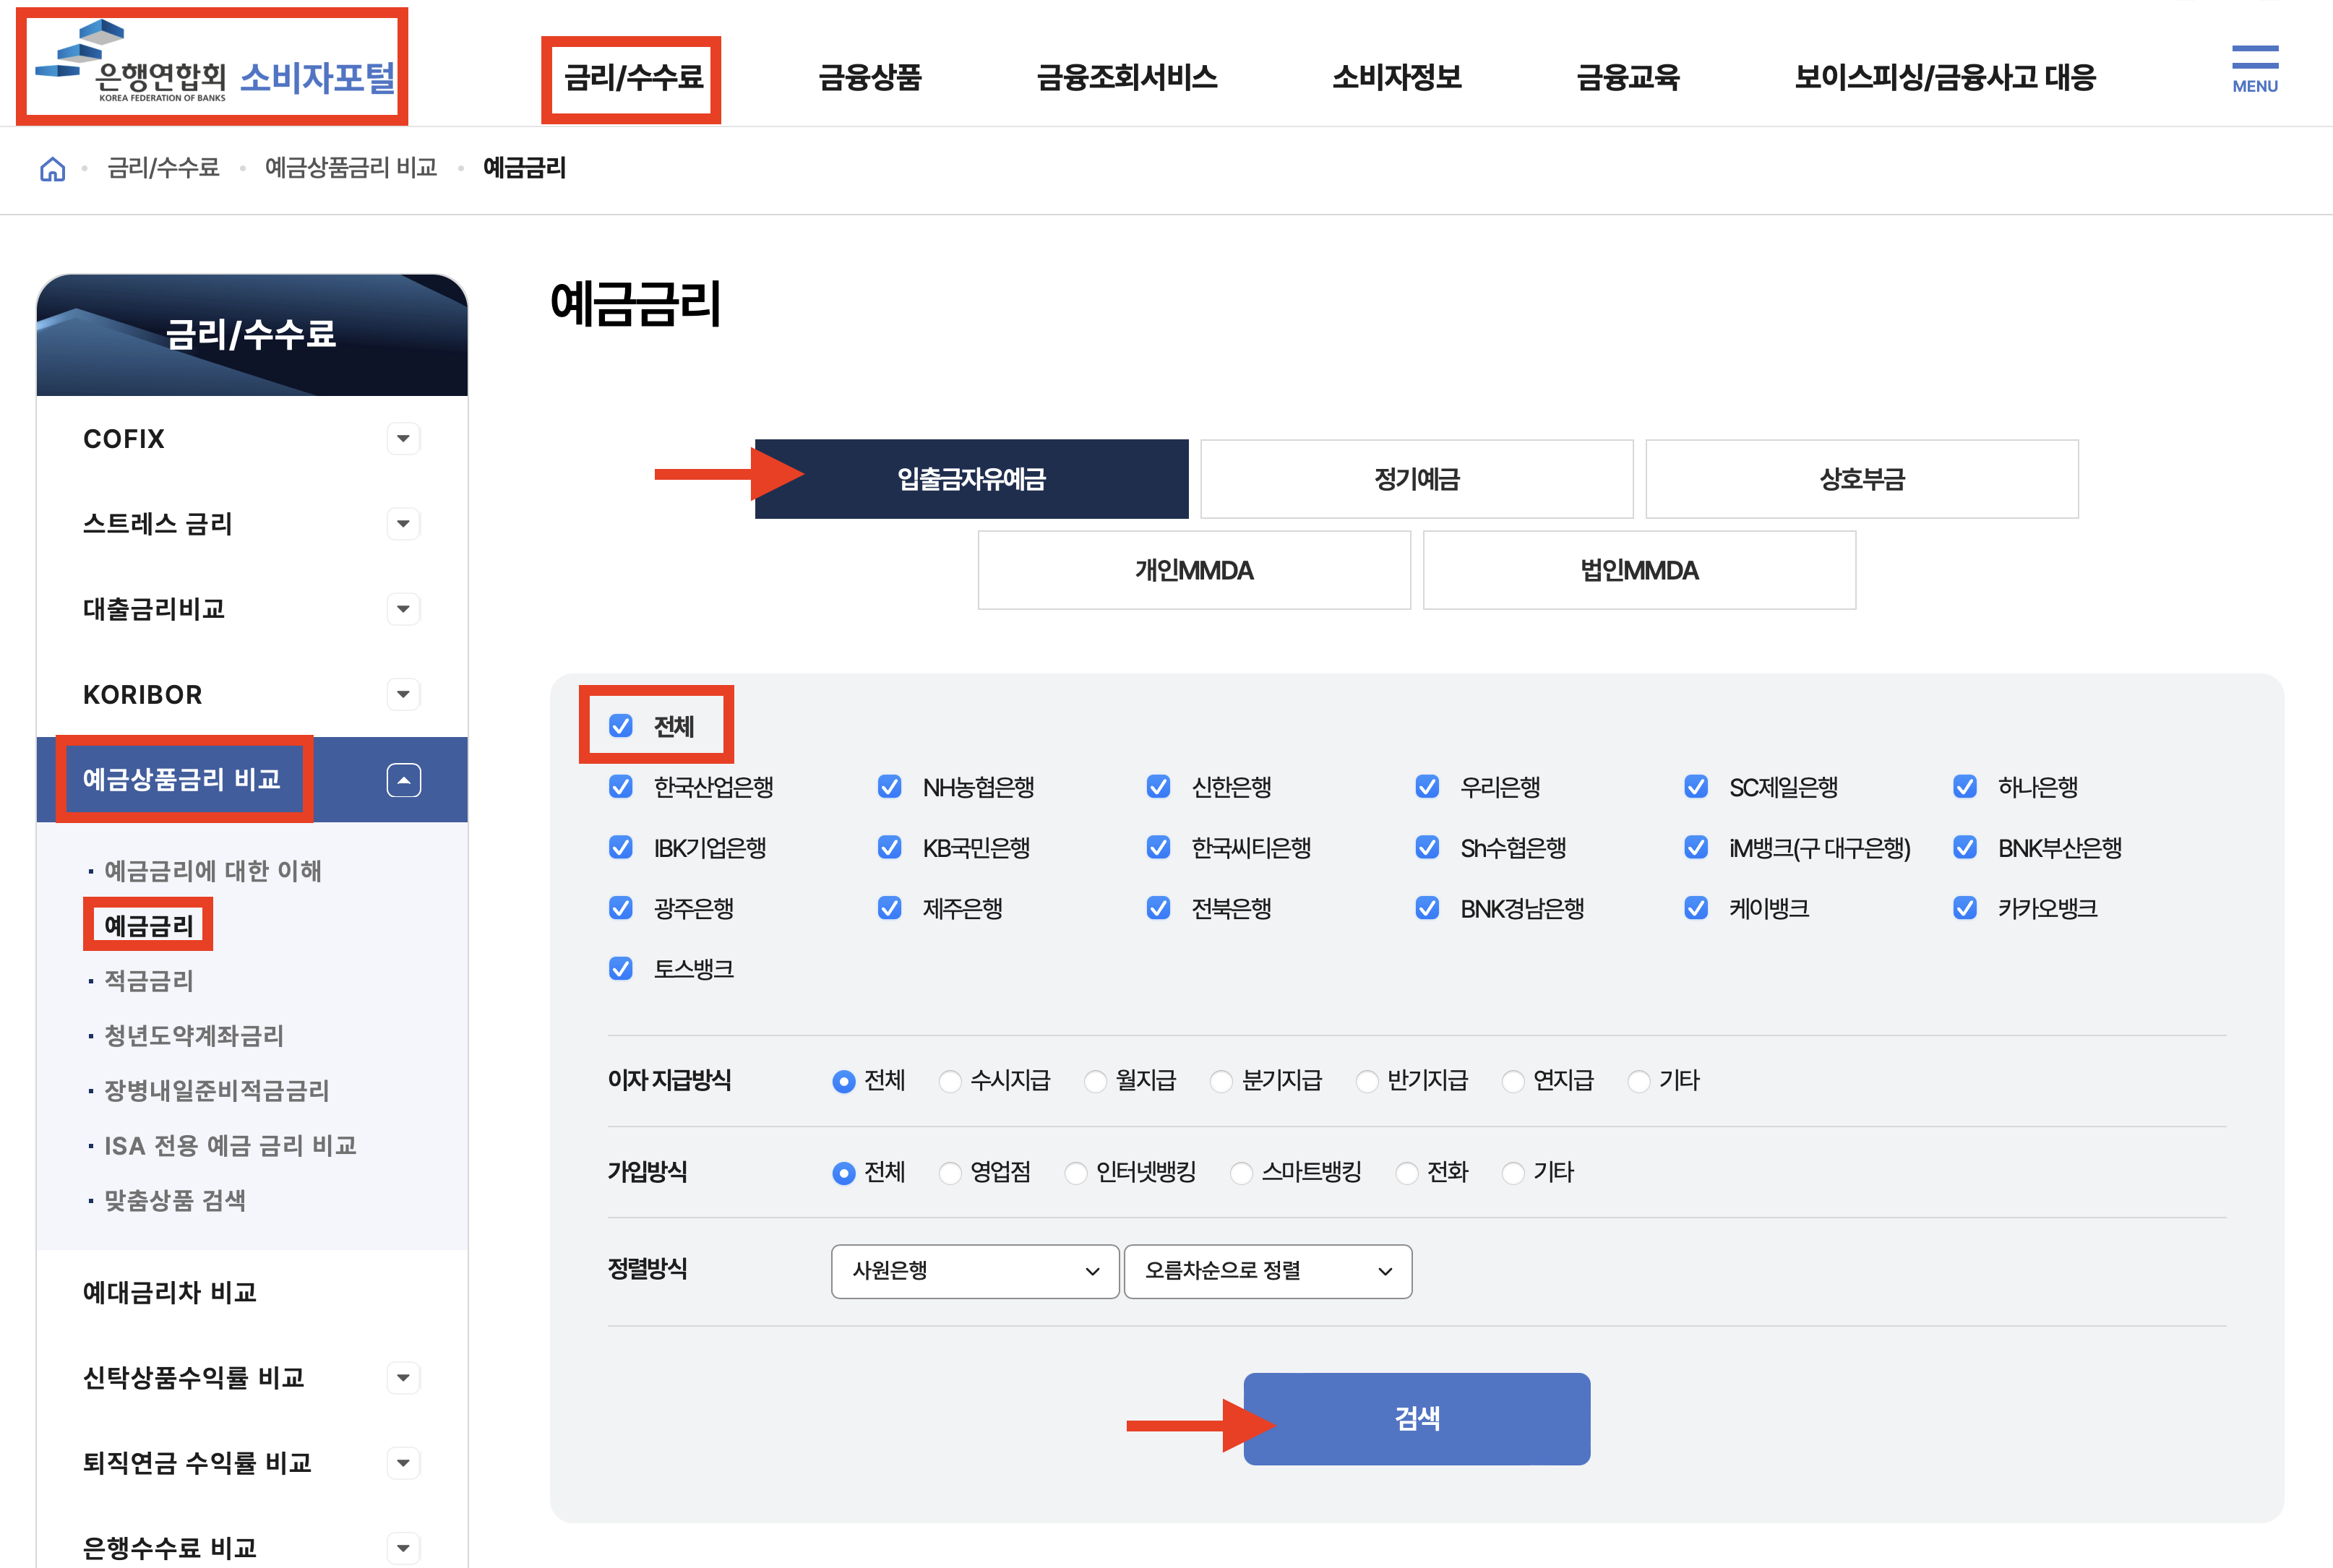Screen dimensions: 2333x1568
Task: Switch to the 정기예금 tab
Action: [x=1416, y=479]
